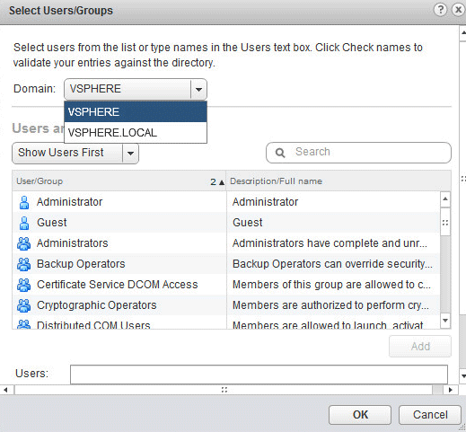The image size is (466, 432).
Task: Click the Administrators group icon
Action: click(x=23, y=243)
